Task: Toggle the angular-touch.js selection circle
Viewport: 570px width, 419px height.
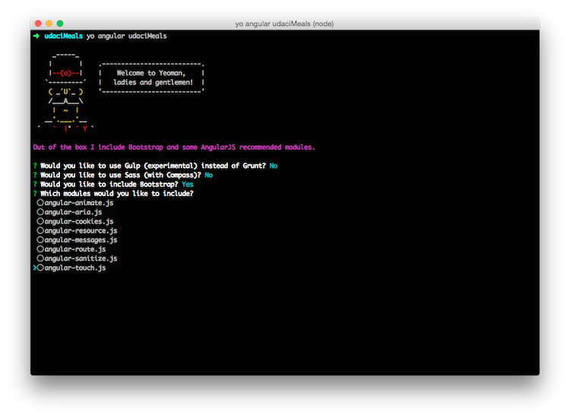Action: (40, 268)
